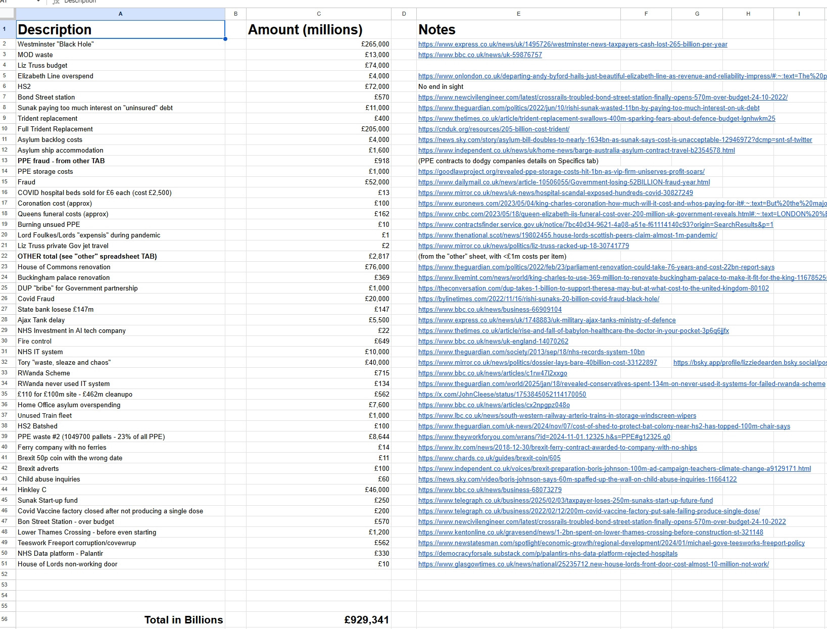Select the 'Total in Billions' cell
The height and width of the screenshot is (629, 827).
click(120, 620)
